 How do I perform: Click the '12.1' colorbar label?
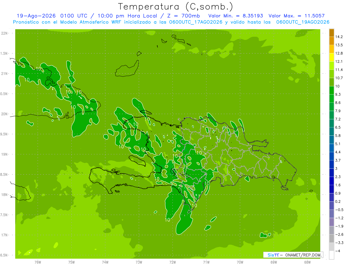coord(339,61)
